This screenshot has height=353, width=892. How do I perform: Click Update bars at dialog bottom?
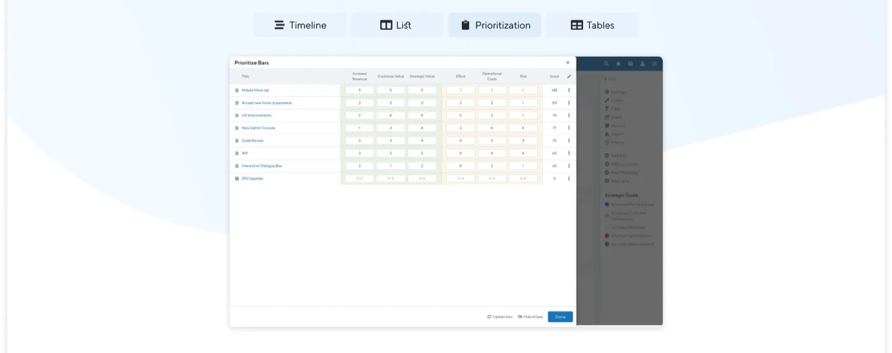(x=500, y=317)
